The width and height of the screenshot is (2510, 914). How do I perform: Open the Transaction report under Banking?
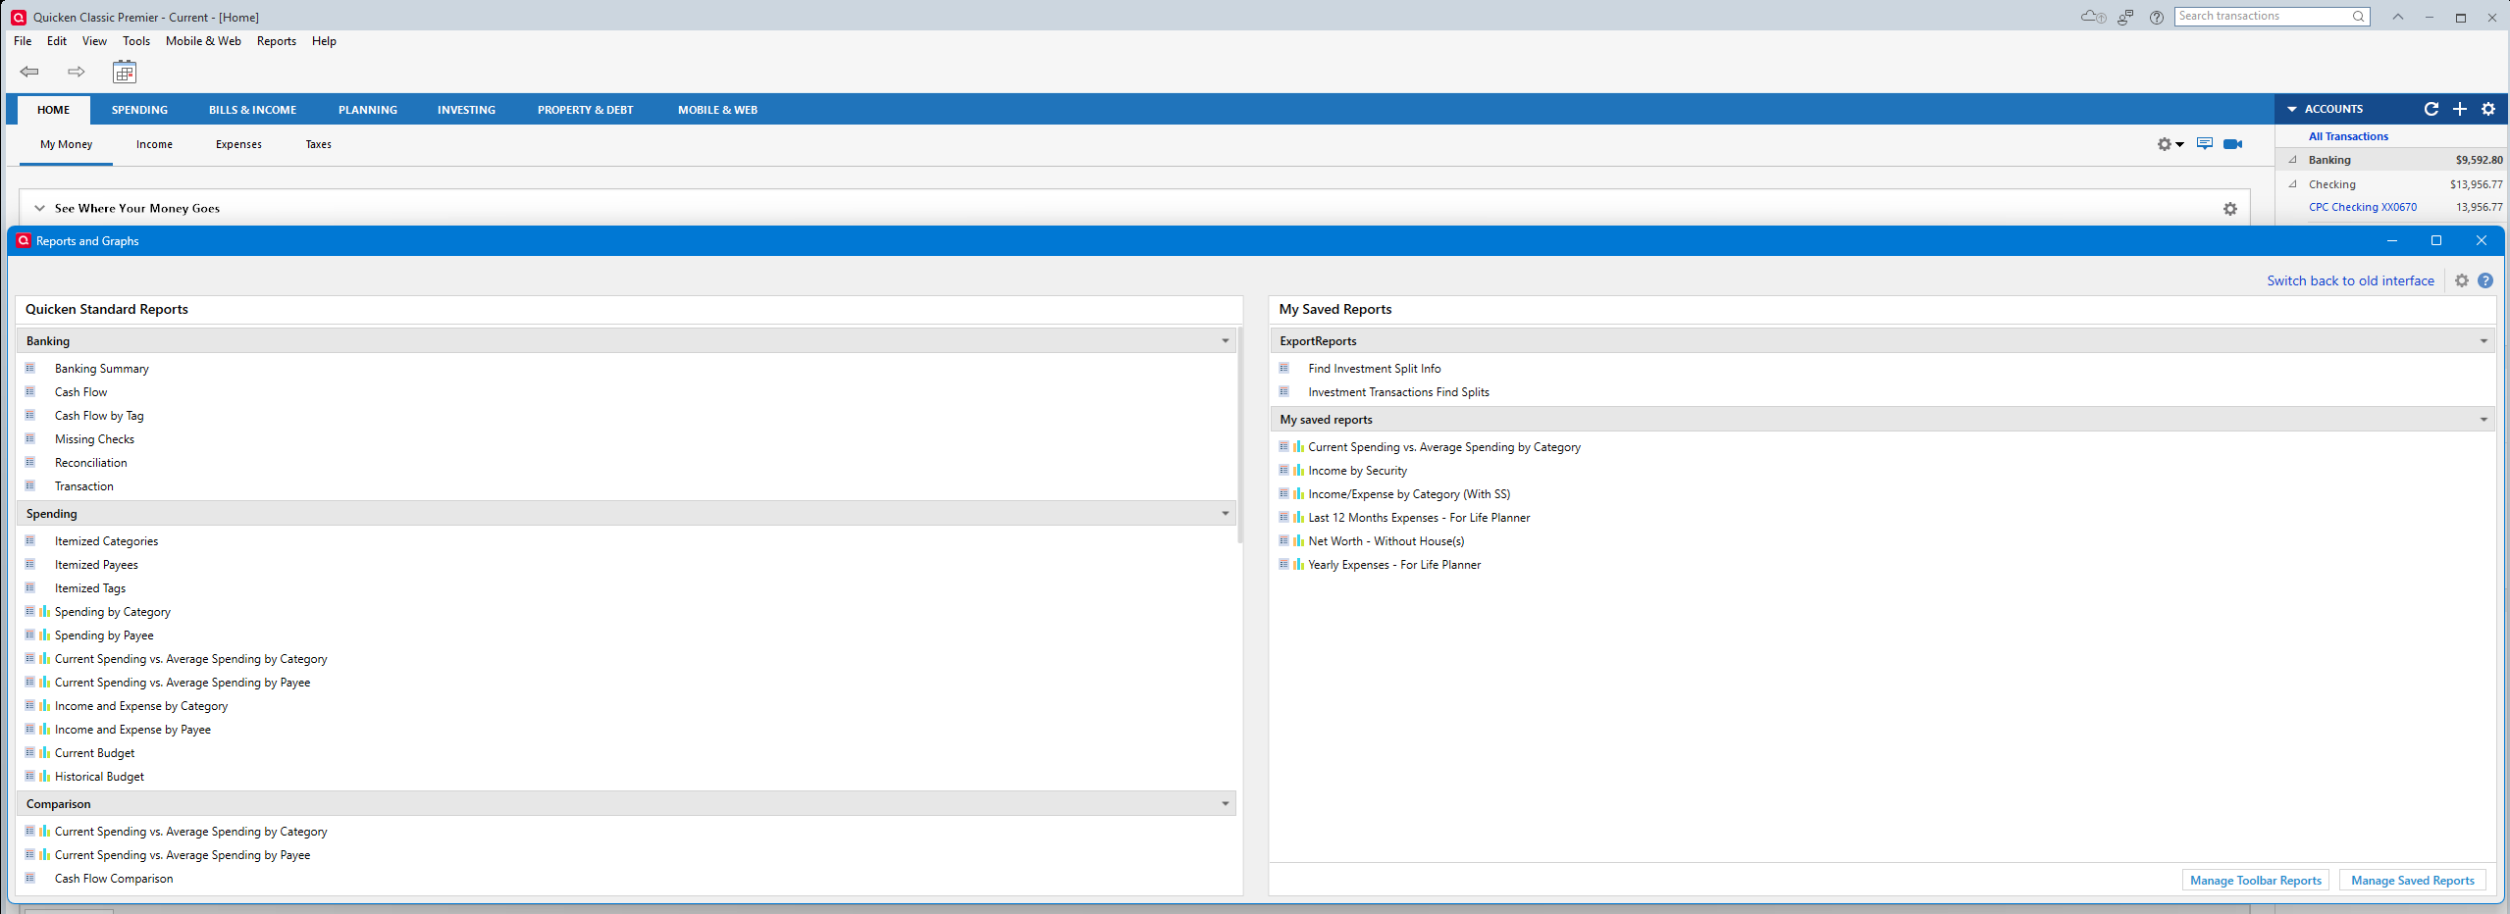[83, 486]
